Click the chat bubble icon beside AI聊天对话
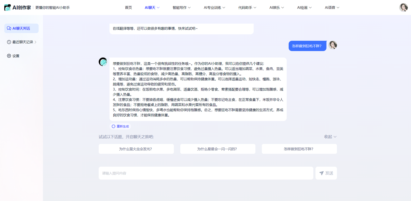Image resolution: width=411 pixels, height=201 pixels. [9, 29]
